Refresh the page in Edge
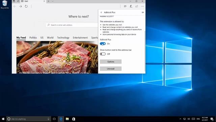 click(26, 6)
